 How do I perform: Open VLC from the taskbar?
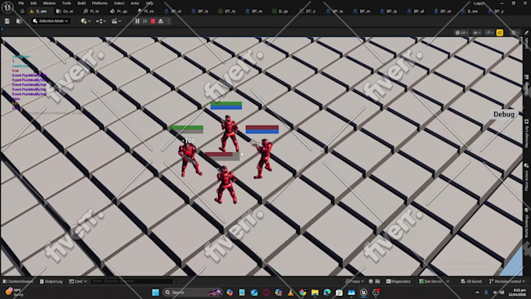pyautogui.click(x=290, y=292)
